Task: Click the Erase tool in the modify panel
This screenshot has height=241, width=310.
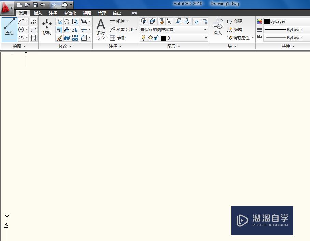Action: pyautogui.click(x=59, y=38)
